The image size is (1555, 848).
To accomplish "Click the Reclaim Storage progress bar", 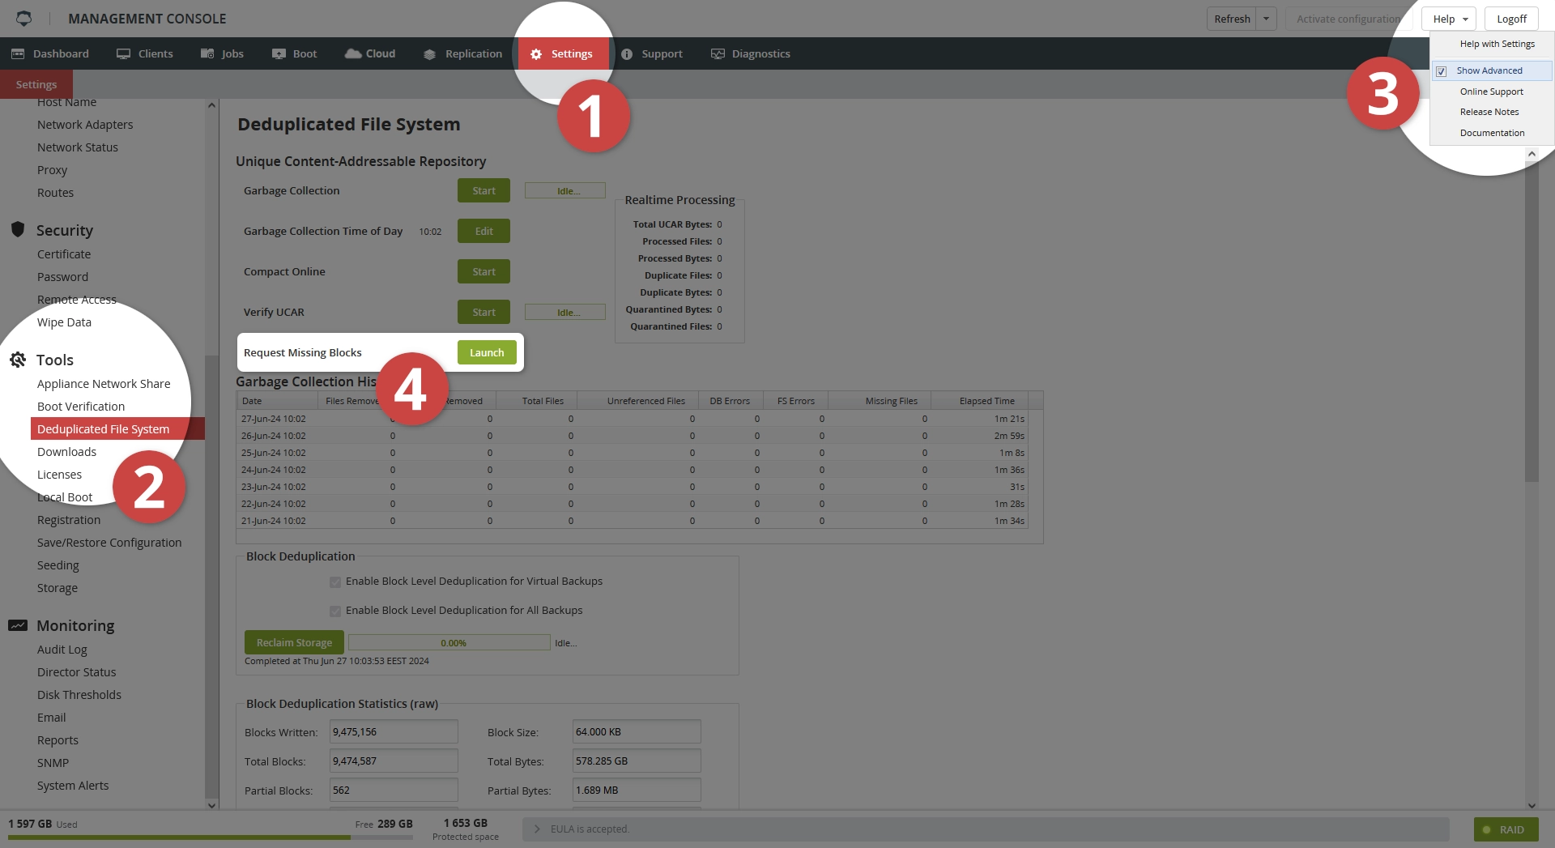I will tap(449, 643).
